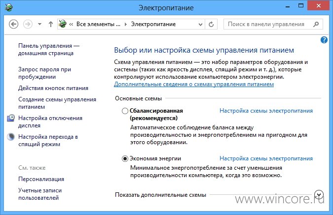
Task: Click the display turn-off clock icon
Action: tap(11, 118)
